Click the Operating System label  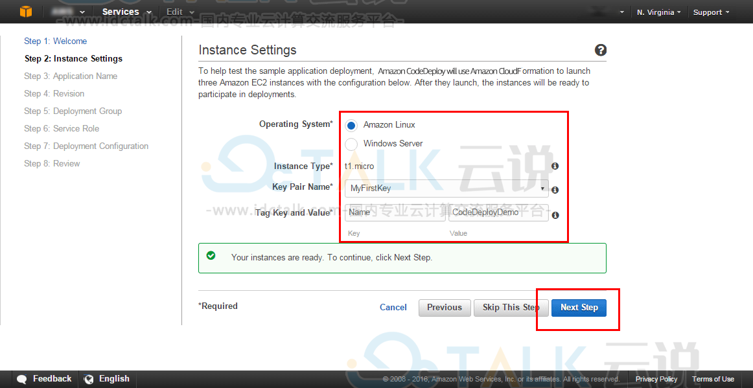[295, 124]
